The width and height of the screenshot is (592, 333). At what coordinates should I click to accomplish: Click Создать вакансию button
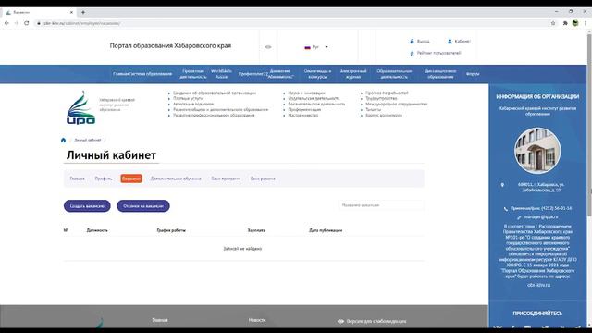[x=87, y=206]
